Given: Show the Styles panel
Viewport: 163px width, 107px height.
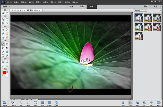Looking at the screenshot, I should [x=144, y=103].
